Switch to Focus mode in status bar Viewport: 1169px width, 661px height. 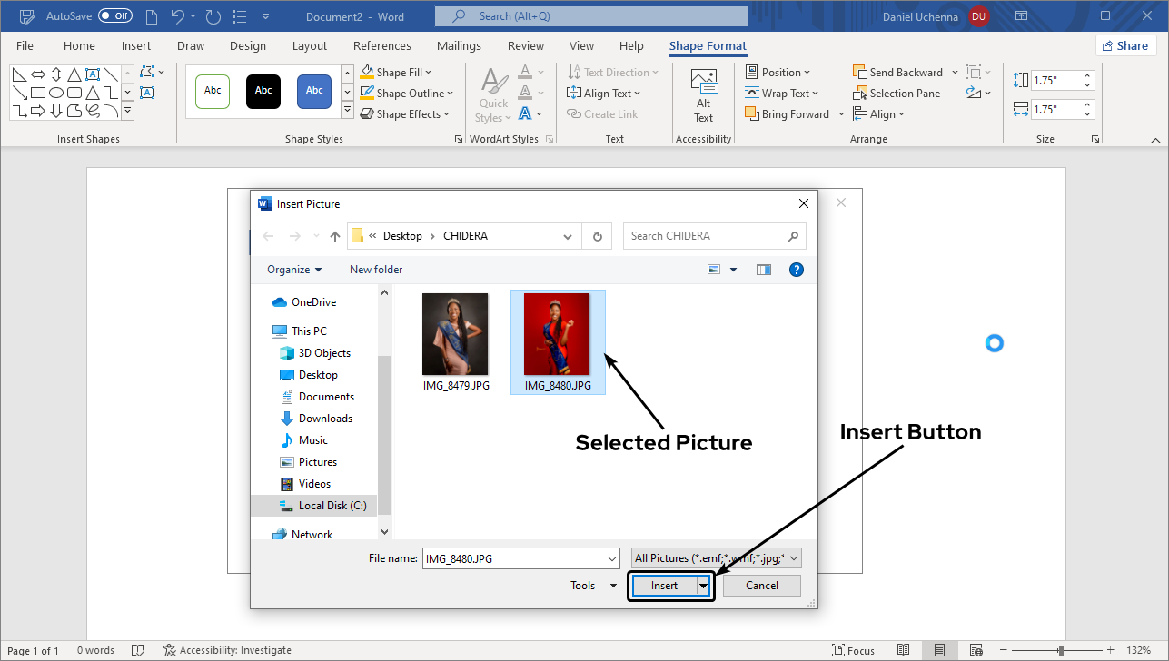click(853, 650)
